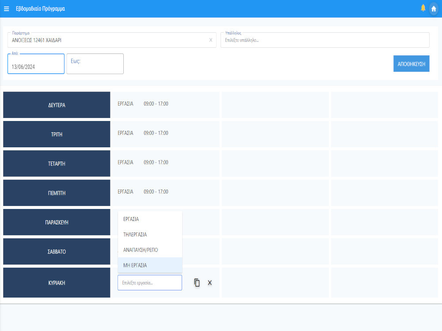
Task: Open the hamburger navigation menu
Action: [x=7, y=9]
